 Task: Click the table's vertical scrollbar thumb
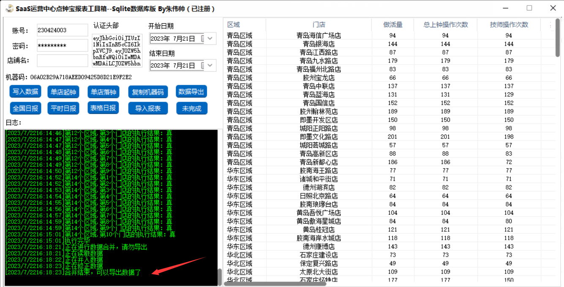(558, 38)
